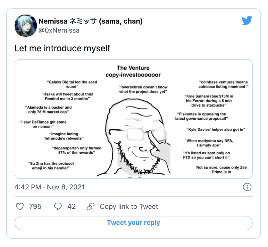Screen dimensions: 268x247
Task: Click the Twitter bird logo
Action: coord(247,21)
